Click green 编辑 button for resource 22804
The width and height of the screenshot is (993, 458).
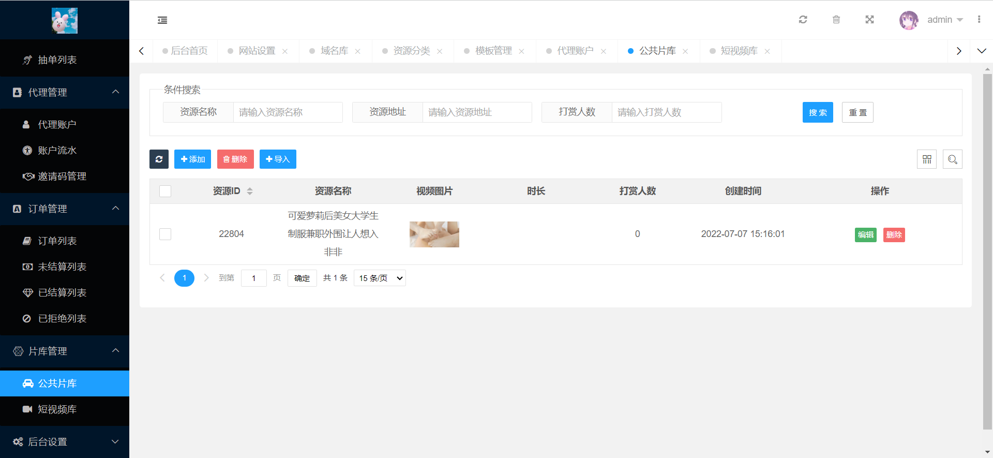point(866,235)
